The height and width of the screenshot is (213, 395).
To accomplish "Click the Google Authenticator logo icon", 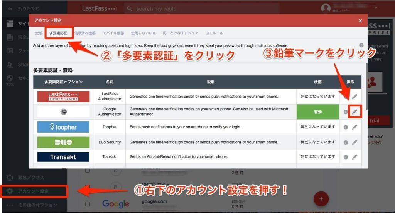I will point(64,112).
